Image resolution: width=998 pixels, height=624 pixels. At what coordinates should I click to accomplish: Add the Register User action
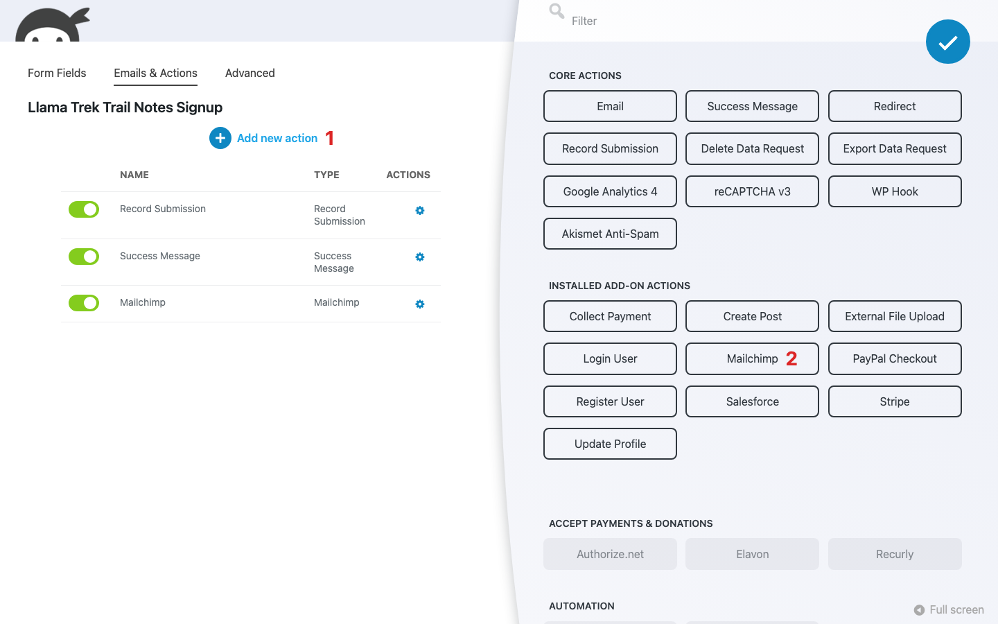[x=610, y=401]
